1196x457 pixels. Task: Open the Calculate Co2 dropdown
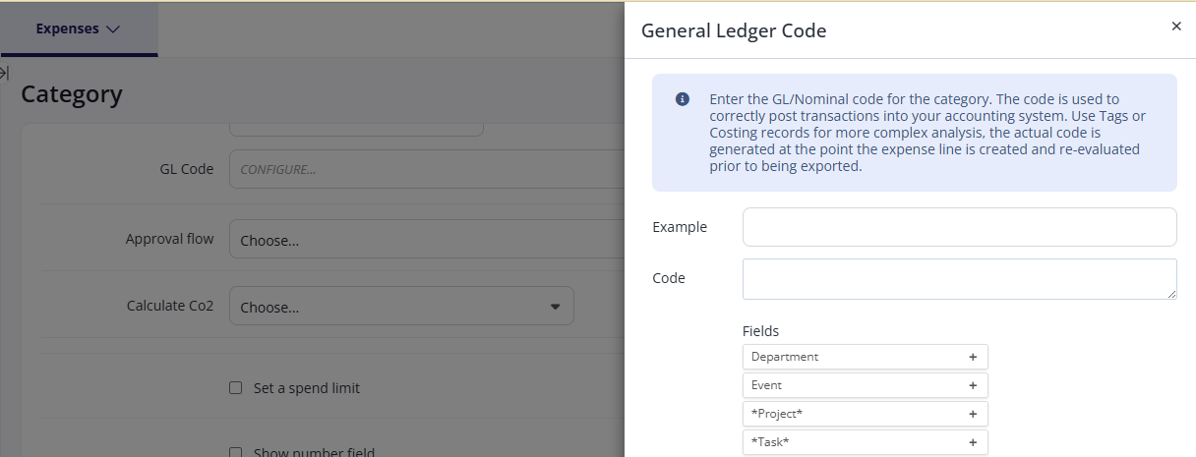(401, 307)
